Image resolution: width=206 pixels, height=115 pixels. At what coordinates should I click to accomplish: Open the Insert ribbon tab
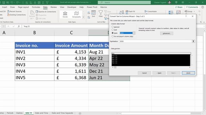pyautogui.click(x=5, y=7)
